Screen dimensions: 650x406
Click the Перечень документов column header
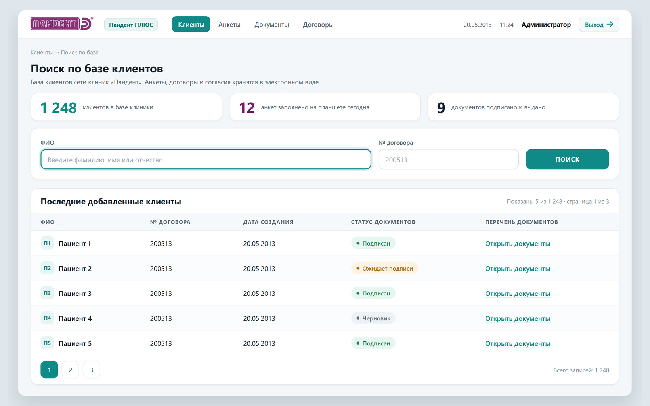pos(521,222)
